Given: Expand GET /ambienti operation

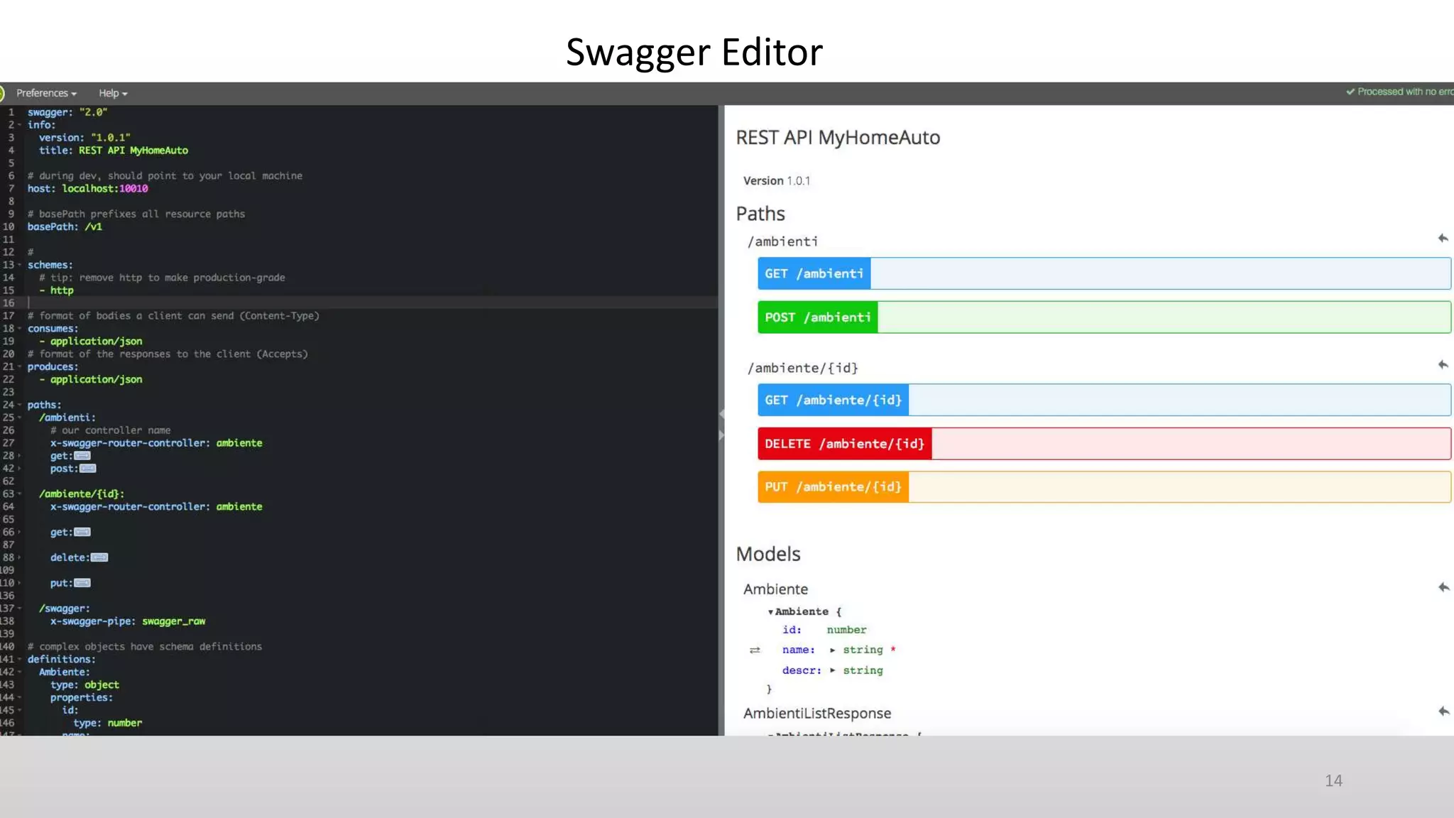Looking at the screenshot, I should pyautogui.click(x=1104, y=273).
